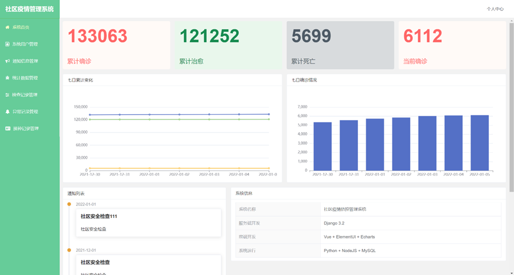
Task: Click the 7,000 axis label on bar chart
Action: (302, 107)
